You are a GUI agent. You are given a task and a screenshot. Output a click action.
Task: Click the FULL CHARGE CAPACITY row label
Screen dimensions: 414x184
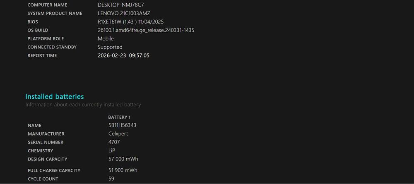tap(54, 170)
